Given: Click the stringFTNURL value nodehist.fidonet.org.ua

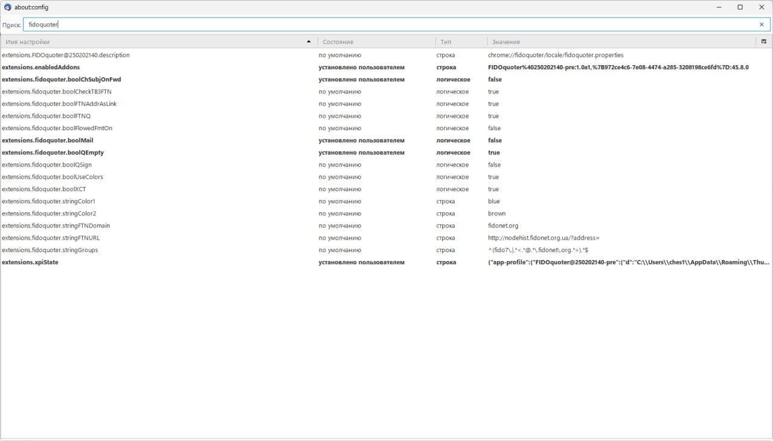Looking at the screenshot, I should click(544, 238).
